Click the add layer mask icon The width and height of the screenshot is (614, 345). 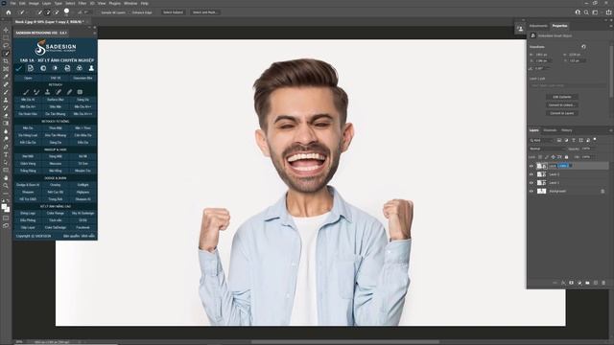[572, 283]
